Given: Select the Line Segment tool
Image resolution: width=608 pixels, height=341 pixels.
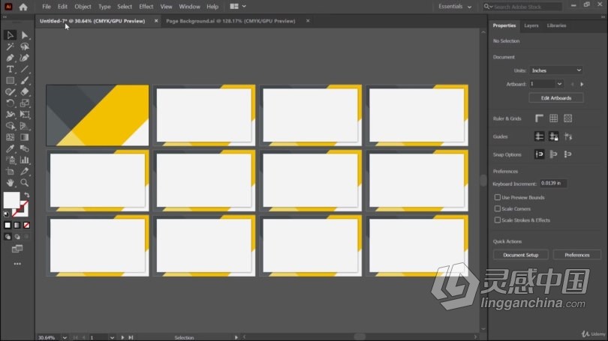Looking at the screenshot, I should [x=25, y=69].
